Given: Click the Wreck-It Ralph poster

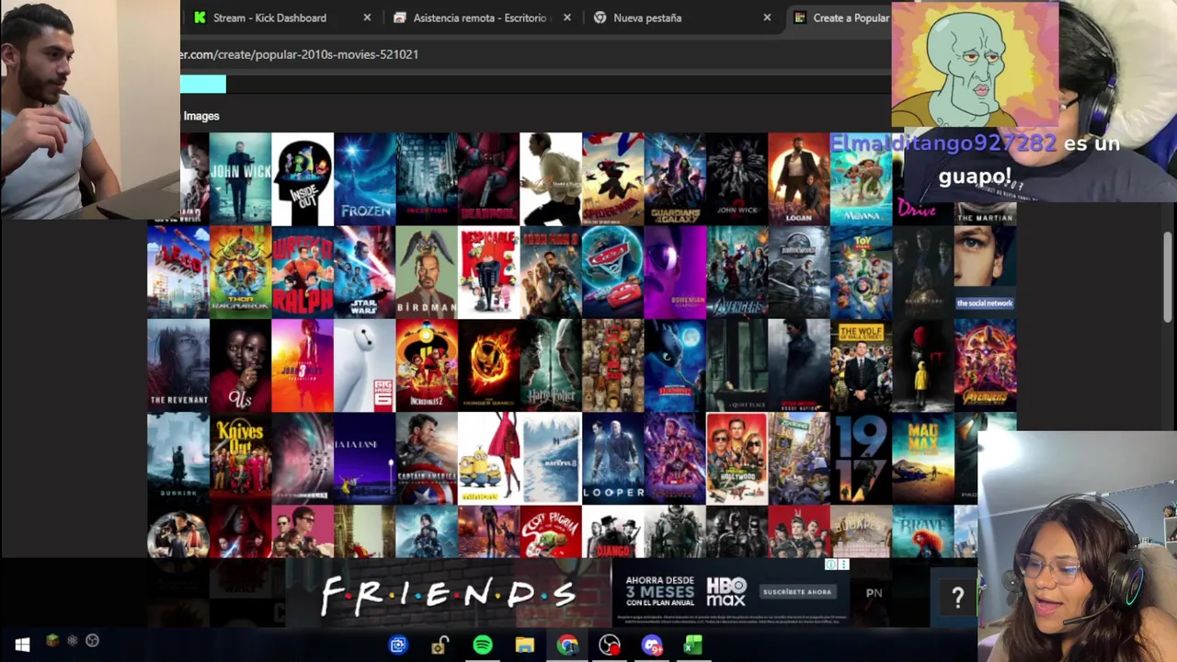Looking at the screenshot, I should tap(303, 272).
